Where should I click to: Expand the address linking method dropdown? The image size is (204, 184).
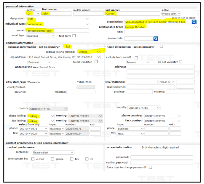tap(89, 52)
